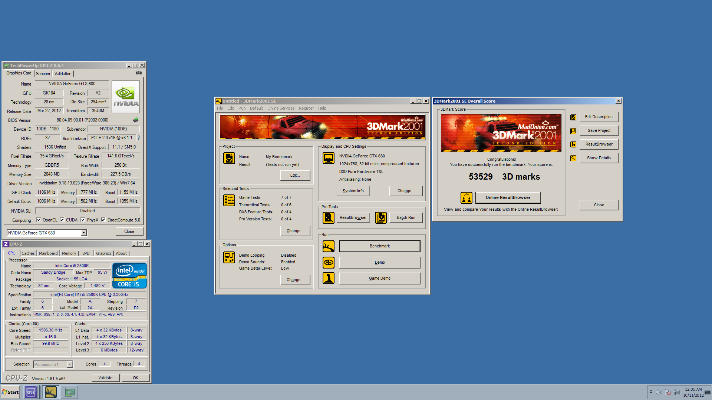Click the Bus Interface question mark icon

coord(139,138)
